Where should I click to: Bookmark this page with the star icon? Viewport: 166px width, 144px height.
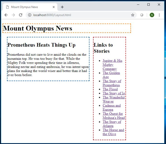click(133, 15)
